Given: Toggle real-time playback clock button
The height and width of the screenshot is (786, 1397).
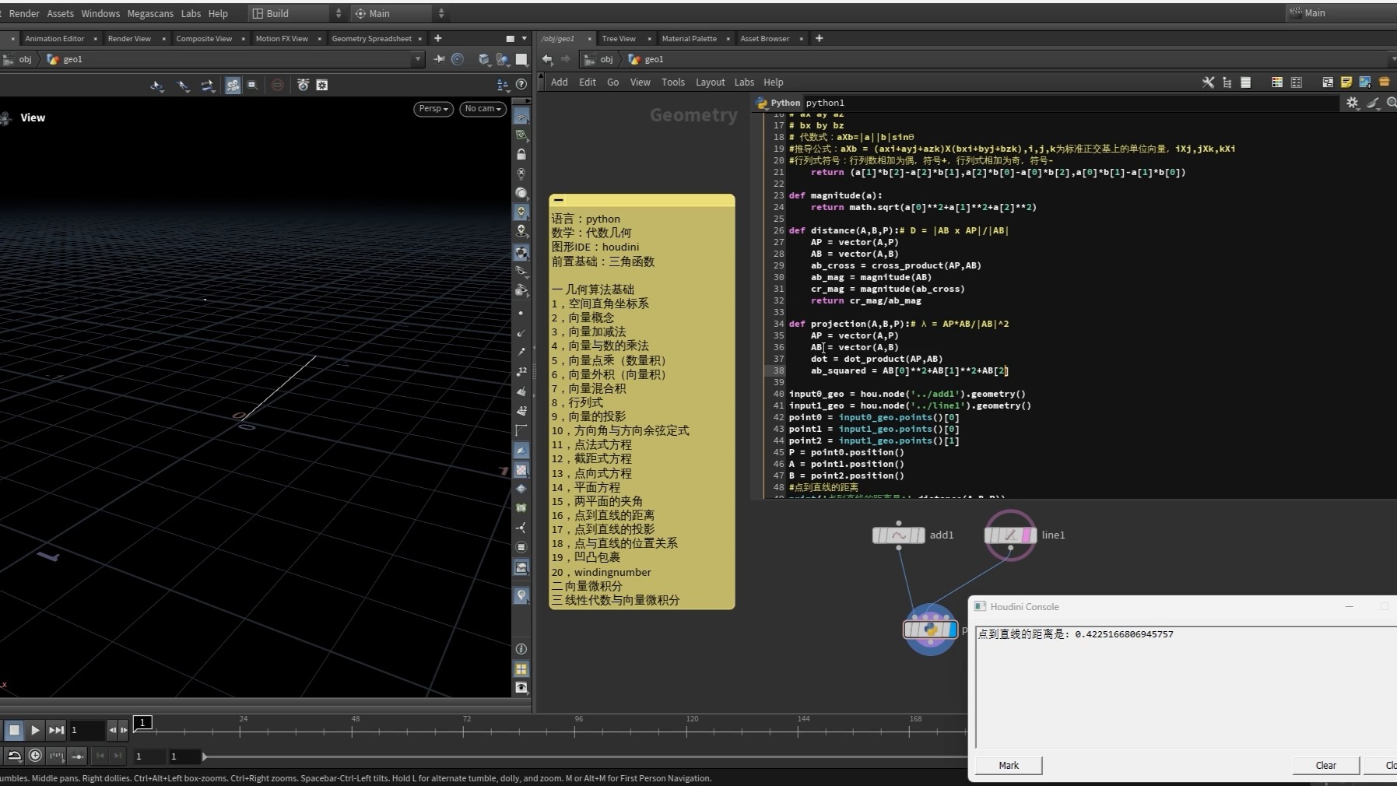Looking at the screenshot, I should tap(35, 756).
